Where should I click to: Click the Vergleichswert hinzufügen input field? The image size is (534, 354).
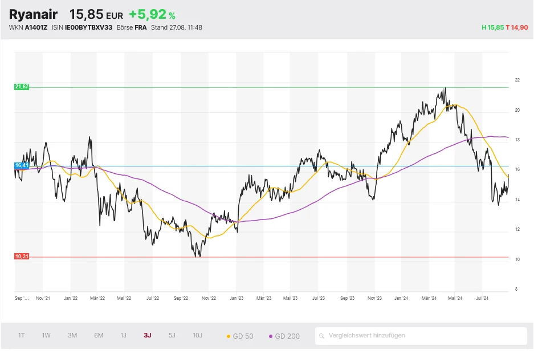tap(422, 336)
